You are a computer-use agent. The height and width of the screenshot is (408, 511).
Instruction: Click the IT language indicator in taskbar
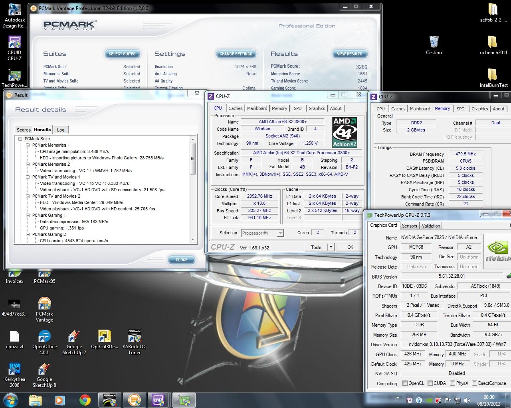point(397,399)
